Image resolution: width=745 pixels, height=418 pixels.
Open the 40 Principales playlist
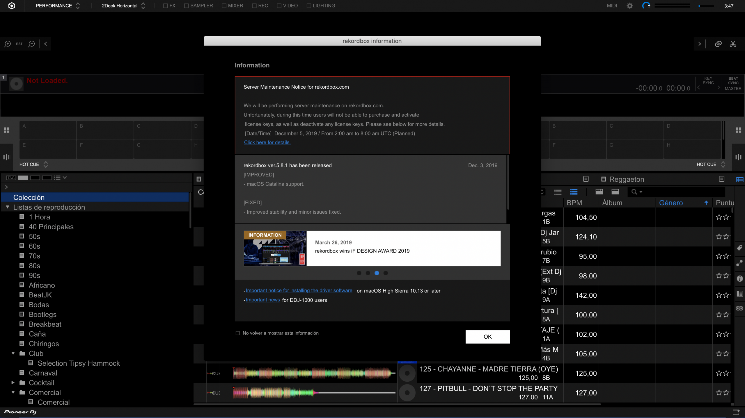[51, 227]
